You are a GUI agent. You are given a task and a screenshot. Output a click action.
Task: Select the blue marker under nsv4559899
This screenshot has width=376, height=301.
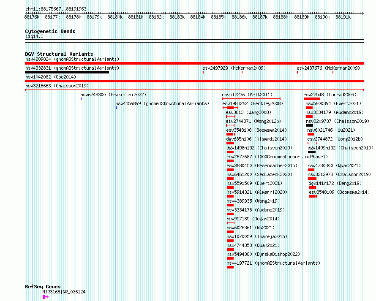[x=116, y=108]
